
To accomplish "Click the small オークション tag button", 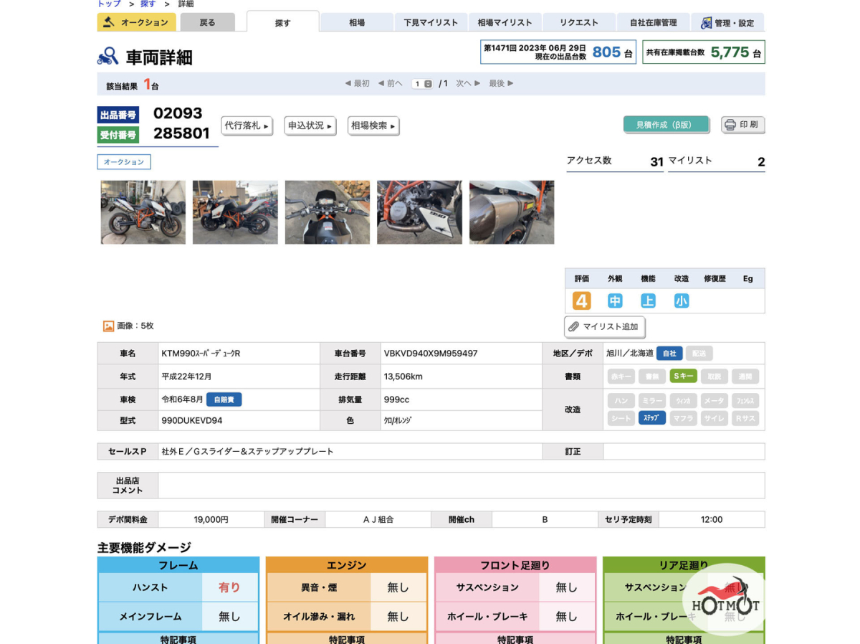I will point(124,162).
